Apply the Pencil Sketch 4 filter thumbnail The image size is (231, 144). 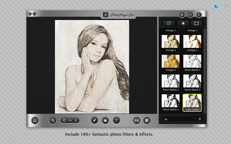(x=171, y=101)
